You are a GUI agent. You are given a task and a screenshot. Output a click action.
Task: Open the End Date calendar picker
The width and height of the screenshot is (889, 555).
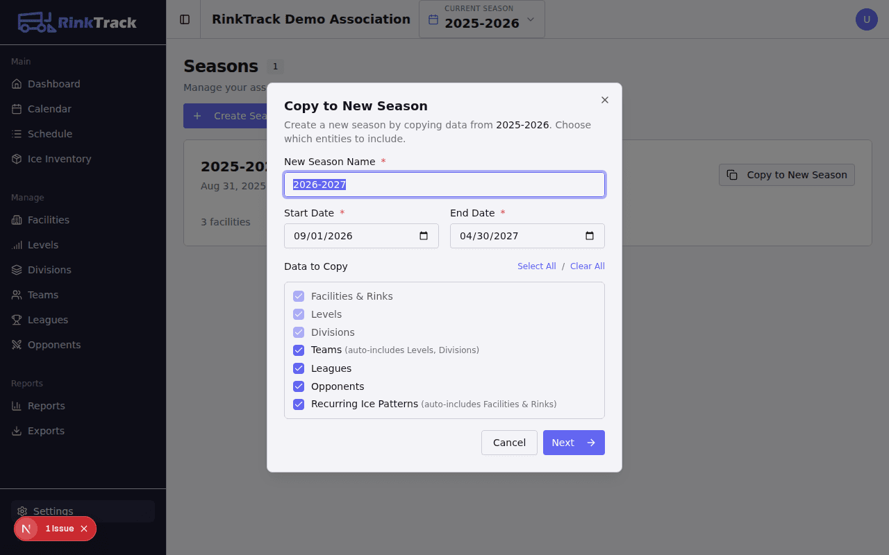coord(590,236)
